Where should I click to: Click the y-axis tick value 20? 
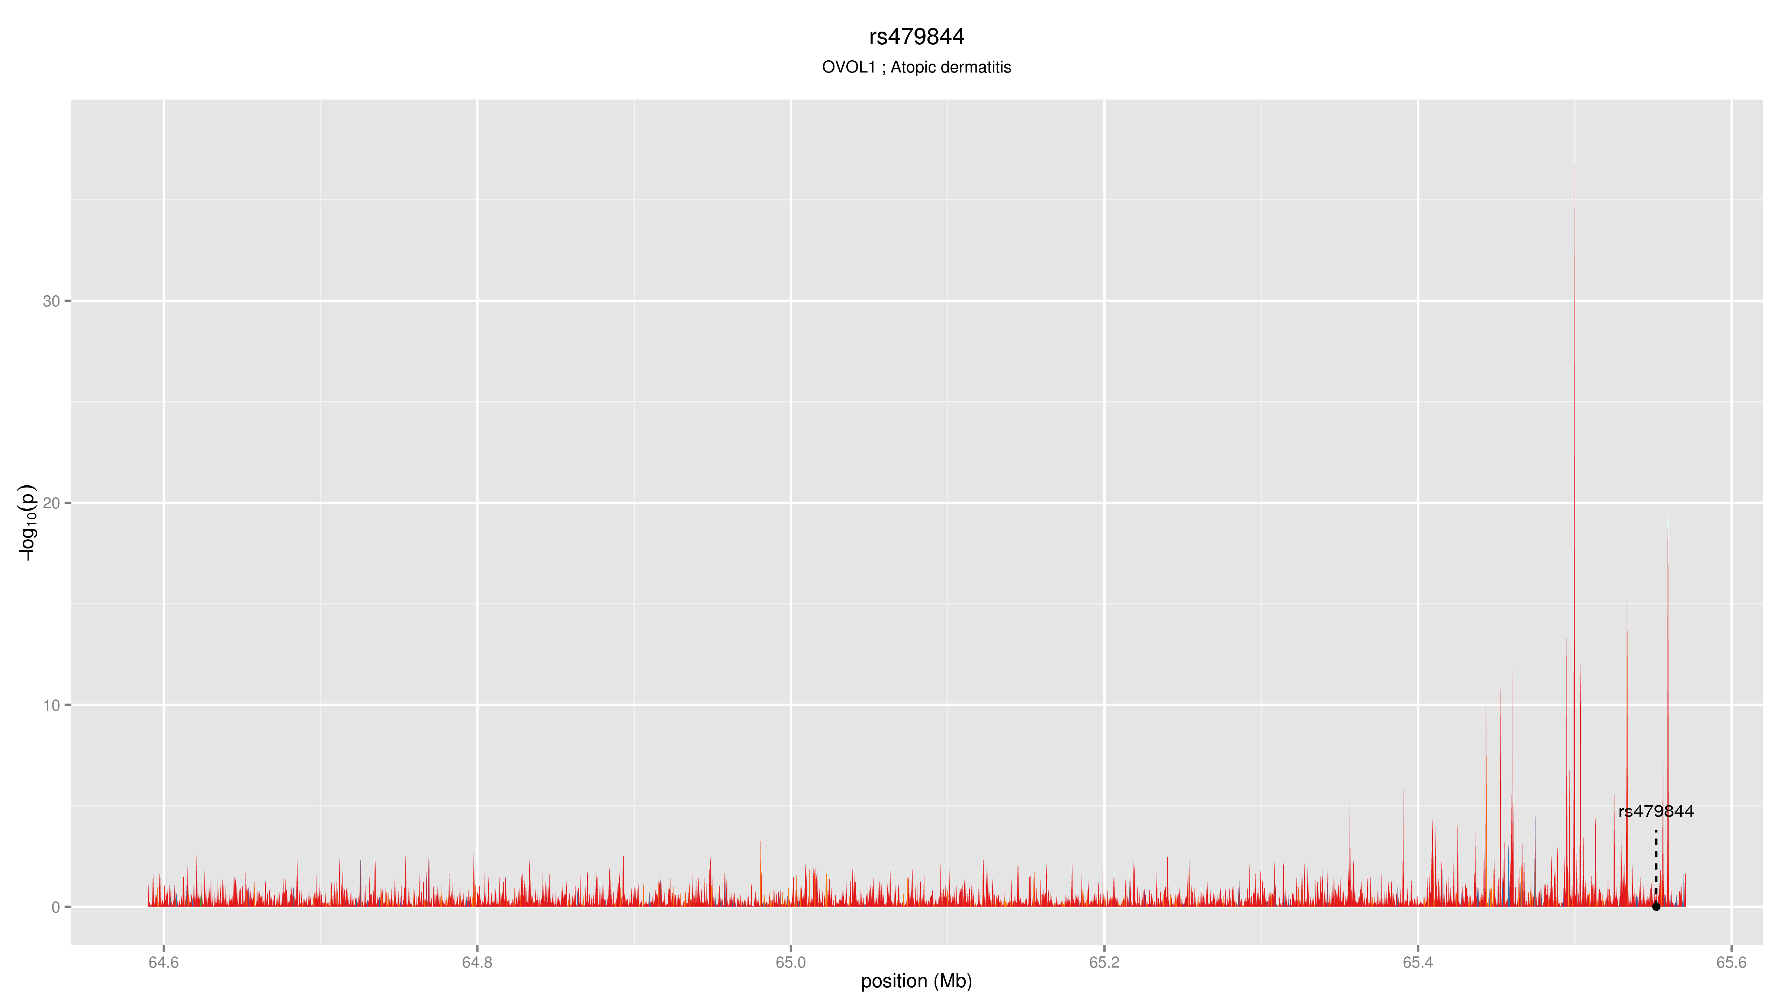(x=51, y=503)
